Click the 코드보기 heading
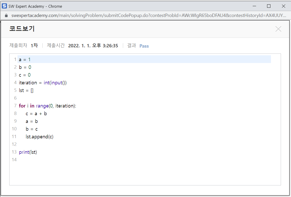 tap(22, 29)
